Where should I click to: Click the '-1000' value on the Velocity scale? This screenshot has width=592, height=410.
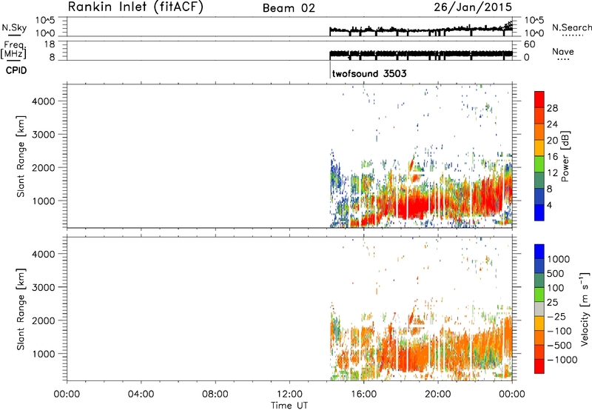[562, 360]
